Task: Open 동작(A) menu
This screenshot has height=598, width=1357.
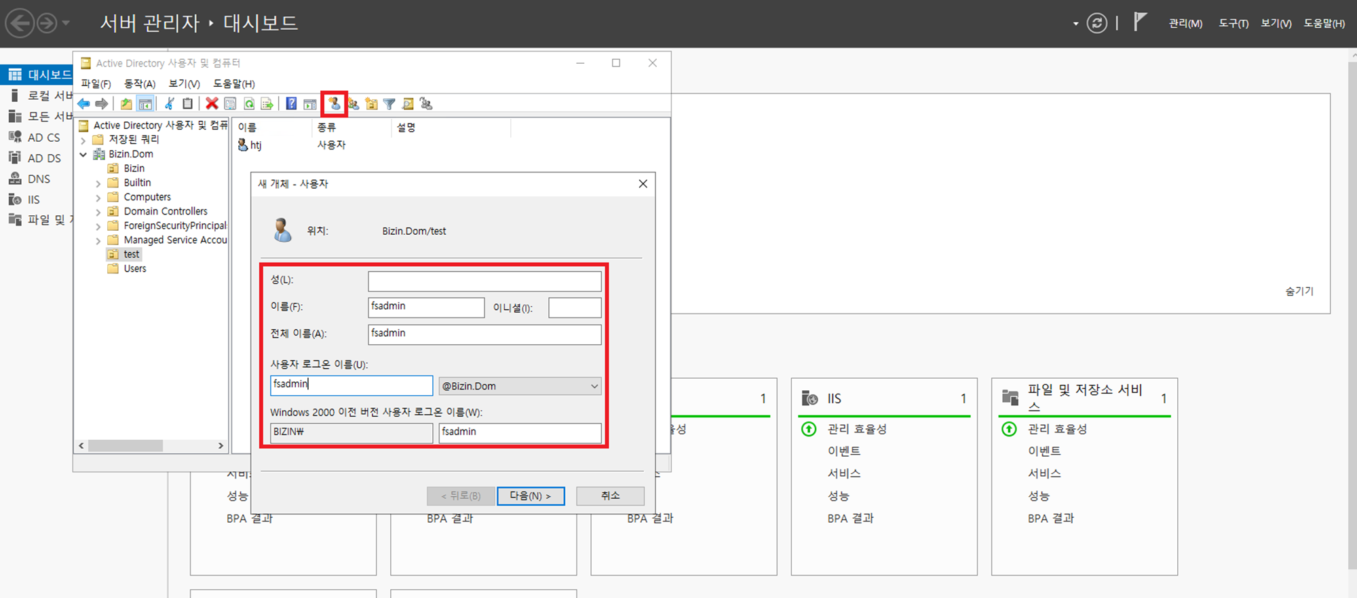Action: point(140,83)
